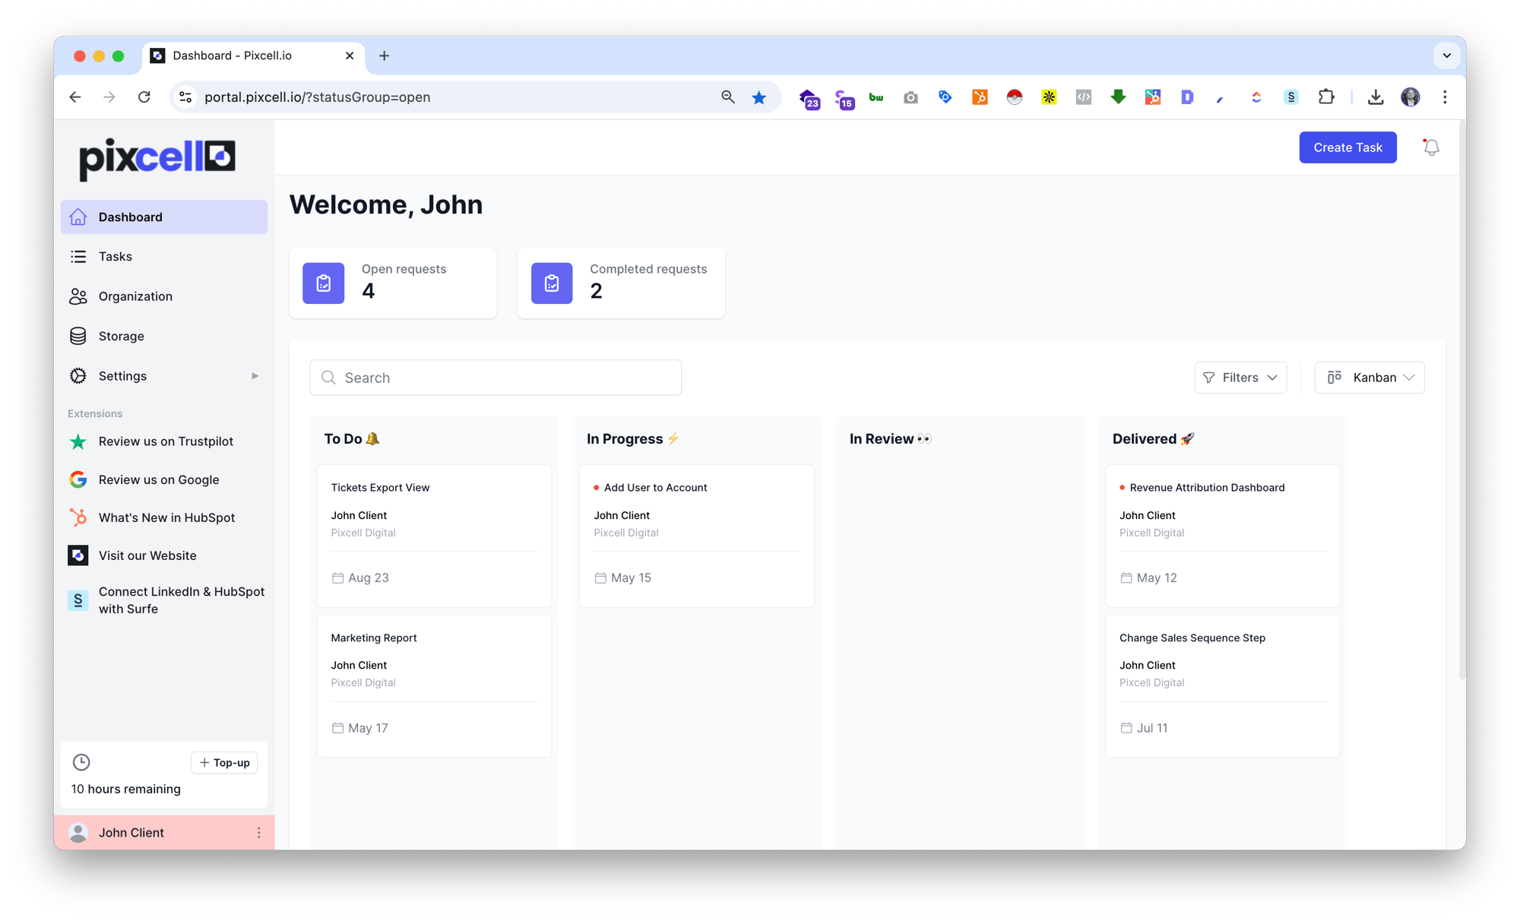Open the Kanban view dropdown

point(1370,378)
